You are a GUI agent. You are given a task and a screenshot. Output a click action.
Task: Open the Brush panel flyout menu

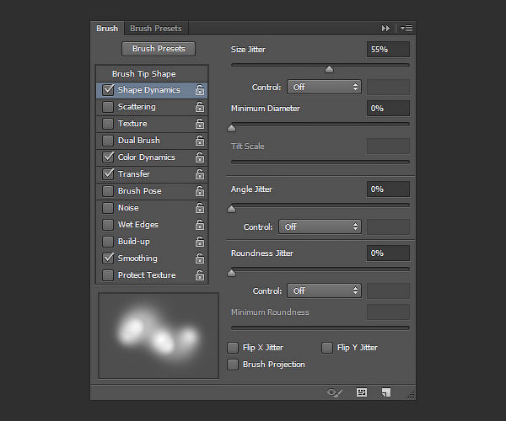406,29
